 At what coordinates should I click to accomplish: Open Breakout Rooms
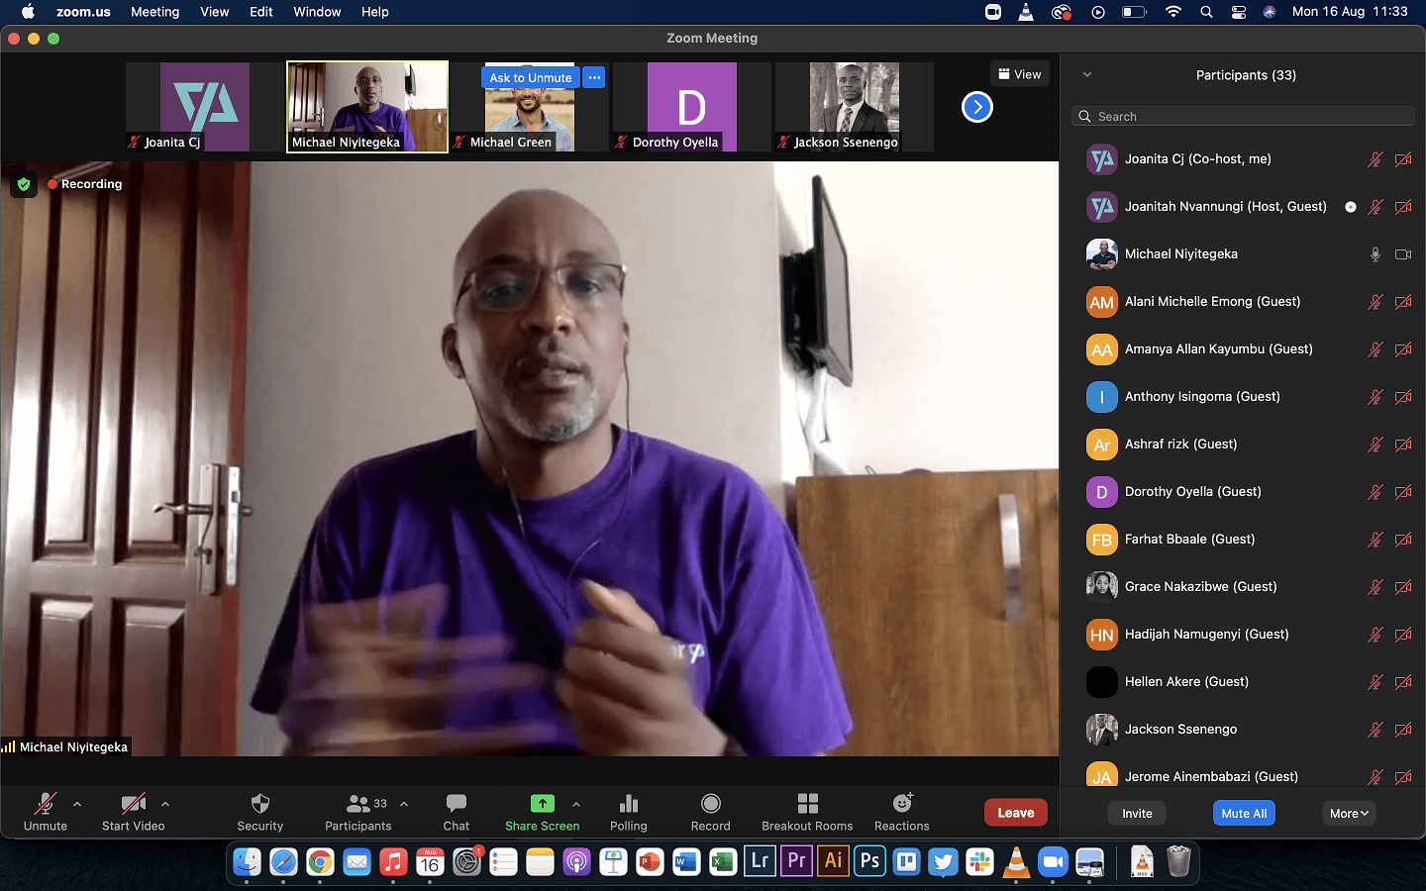pyautogui.click(x=807, y=803)
